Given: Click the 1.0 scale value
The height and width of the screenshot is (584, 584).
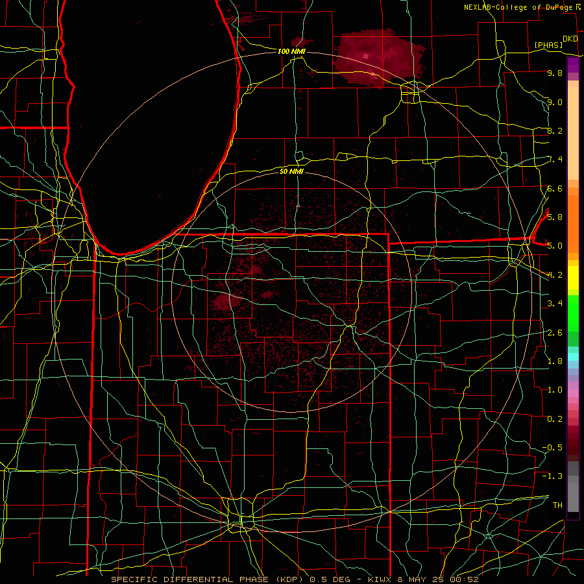Looking at the screenshot, I should pyautogui.click(x=555, y=389).
